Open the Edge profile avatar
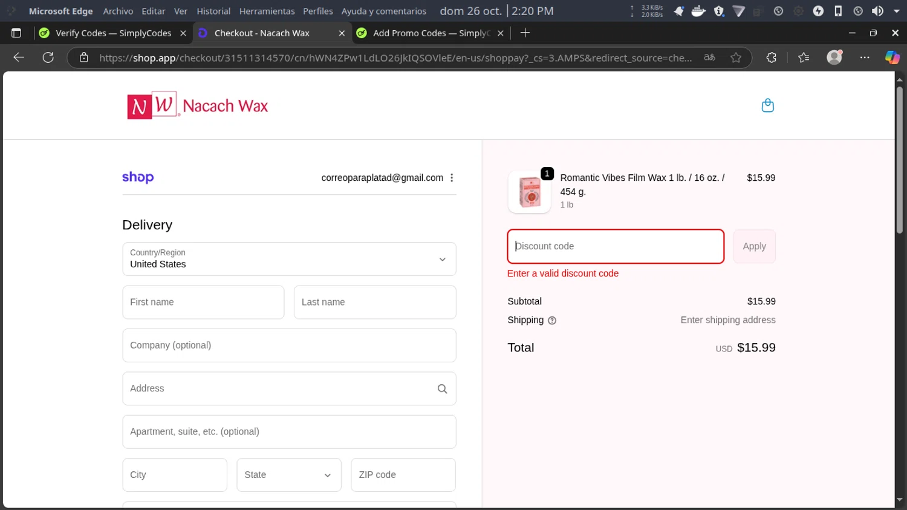The height and width of the screenshot is (510, 907). 834,57
